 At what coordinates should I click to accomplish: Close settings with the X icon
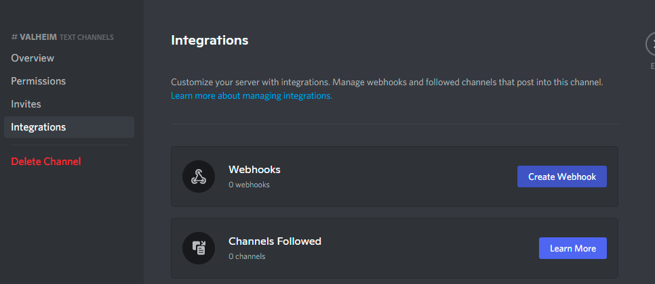pos(652,44)
